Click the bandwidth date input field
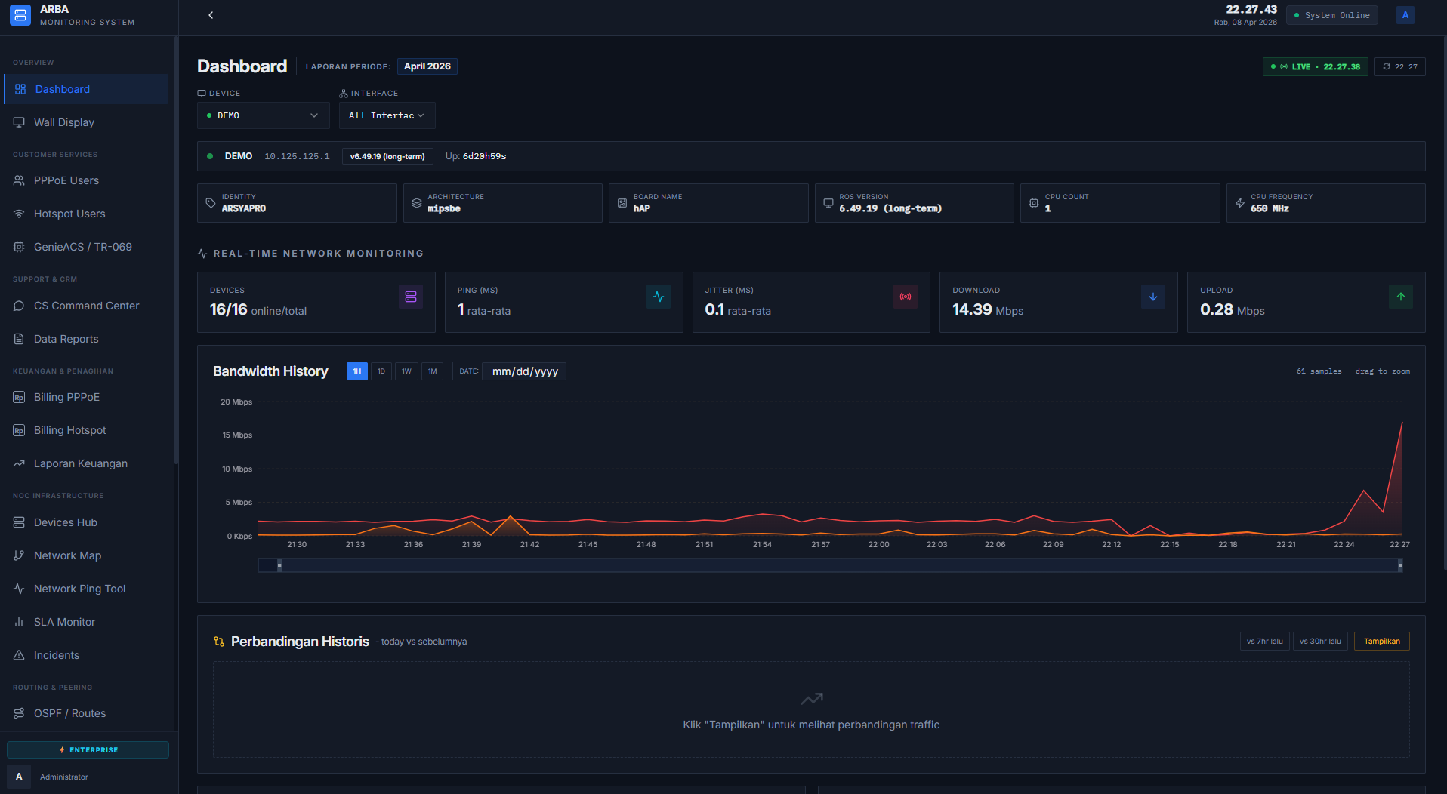The height and width of the screenshot is (794, 1447). (x=524, y=371)
